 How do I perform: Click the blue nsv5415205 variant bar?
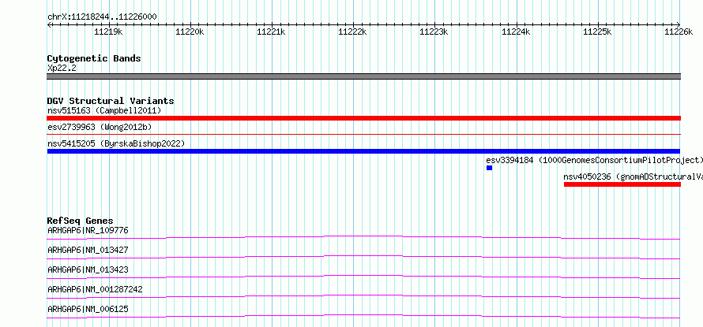click(x=363, y=151)
